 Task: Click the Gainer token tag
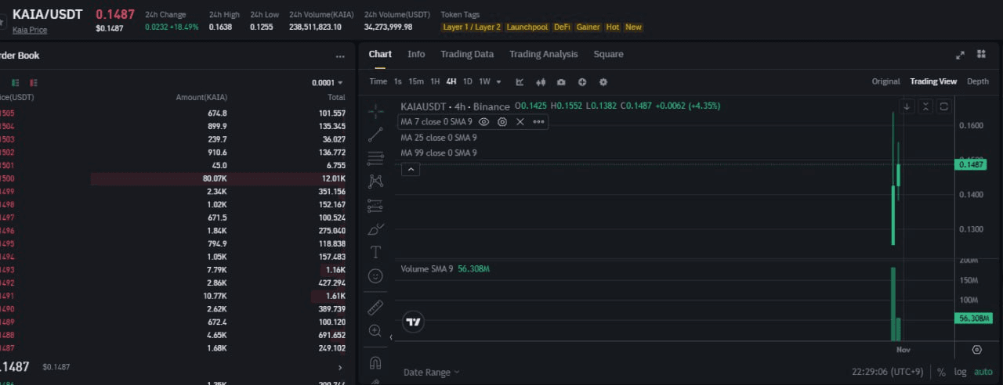588,27
